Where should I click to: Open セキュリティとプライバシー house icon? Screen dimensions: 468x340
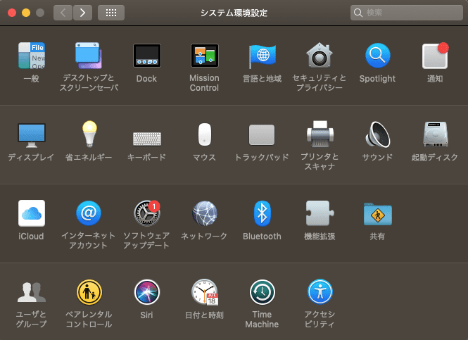[320, 55]
